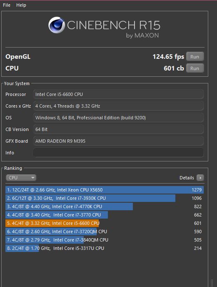217x287 pixels.
Task: Select the Xeon X5650 ranking entry
Action: [x=105, y=190]
